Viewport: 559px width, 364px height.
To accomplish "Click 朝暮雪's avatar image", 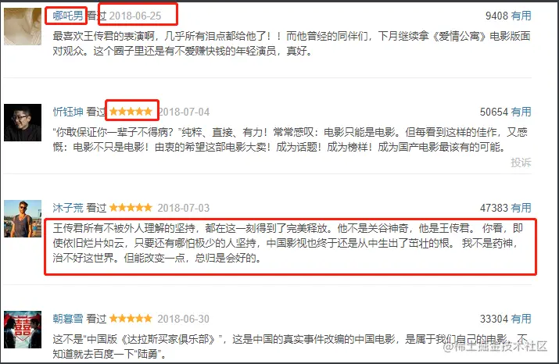I will coord(23,330).
